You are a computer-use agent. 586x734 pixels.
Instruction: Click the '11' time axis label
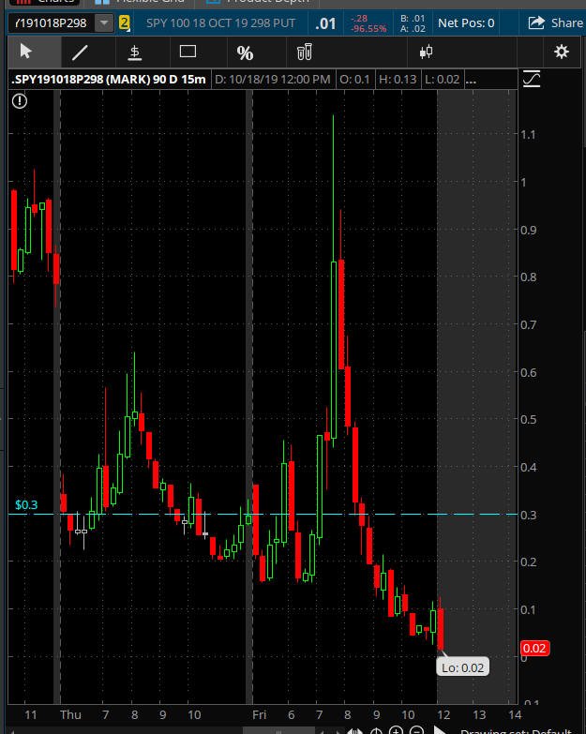[x=30, y=715]
